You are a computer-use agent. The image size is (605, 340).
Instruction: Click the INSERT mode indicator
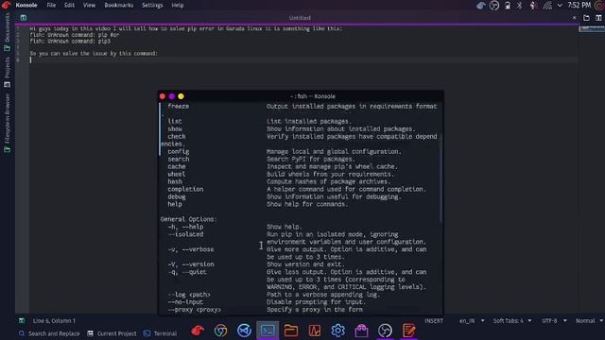434,321
